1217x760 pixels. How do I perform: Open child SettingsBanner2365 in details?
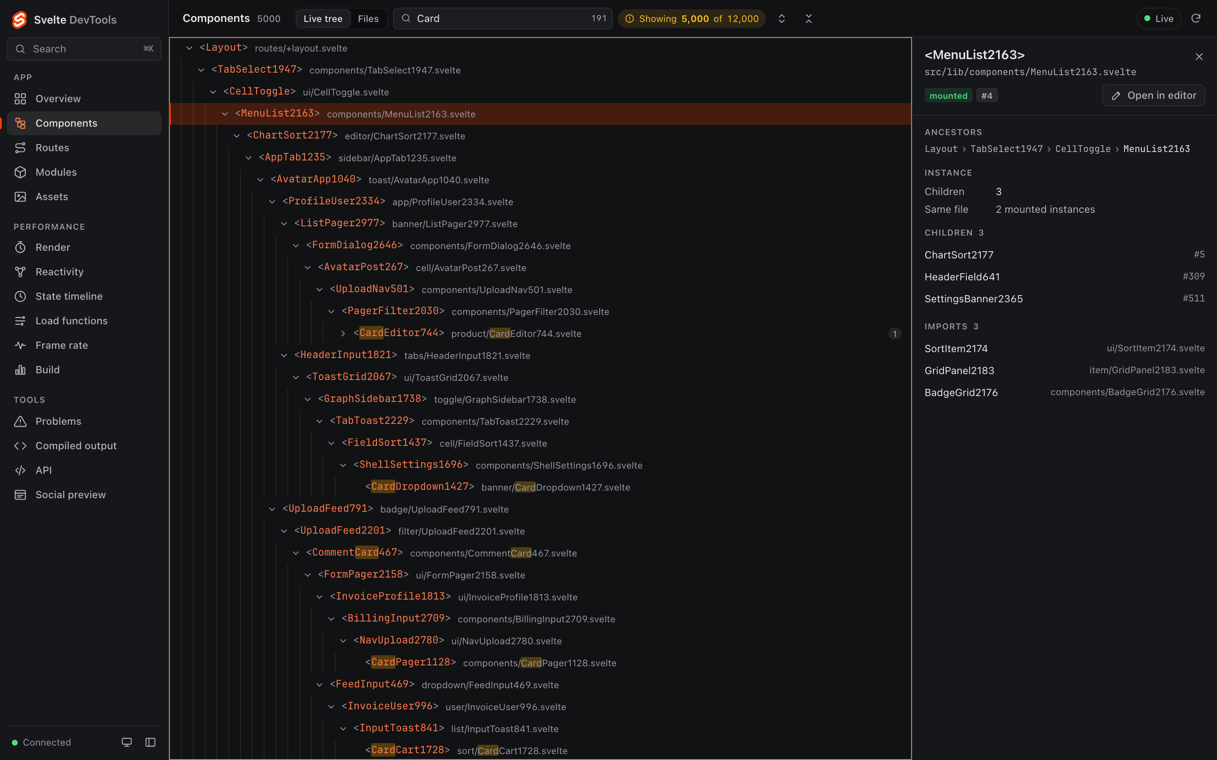pyautogui.click(x=1064, y=299)
